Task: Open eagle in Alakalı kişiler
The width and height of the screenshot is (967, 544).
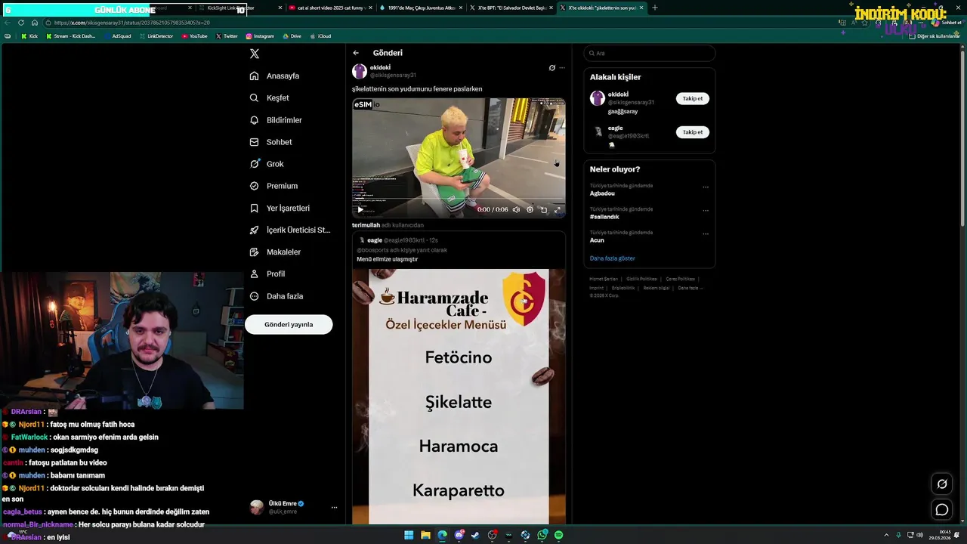Action: 616,128
